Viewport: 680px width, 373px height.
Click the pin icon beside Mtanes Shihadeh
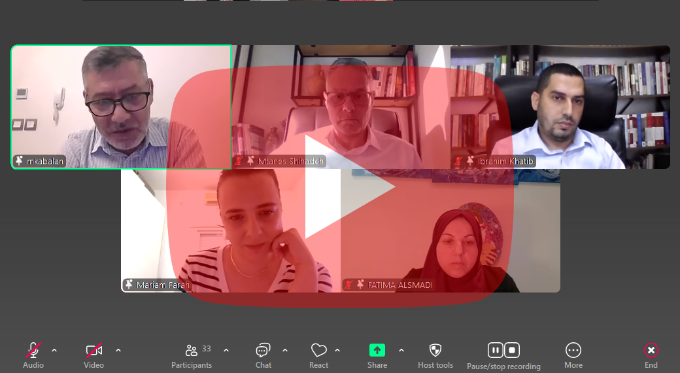tap(250, 161)
